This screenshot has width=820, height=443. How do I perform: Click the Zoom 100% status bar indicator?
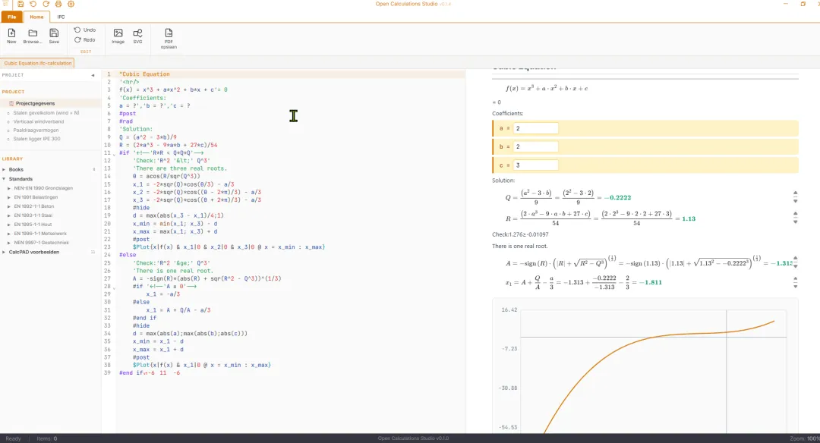(x=804, y=438)
